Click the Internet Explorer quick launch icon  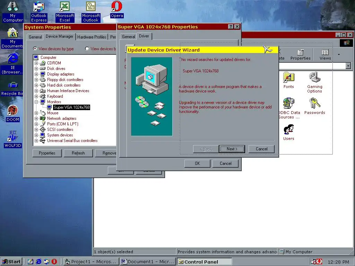(38, 261)
